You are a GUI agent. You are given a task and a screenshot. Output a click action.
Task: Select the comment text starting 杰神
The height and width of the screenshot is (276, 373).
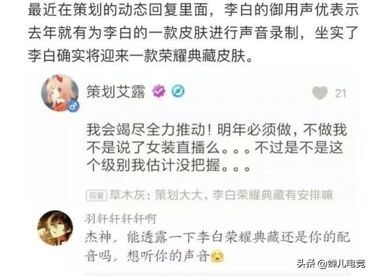(x=217, y=246)
